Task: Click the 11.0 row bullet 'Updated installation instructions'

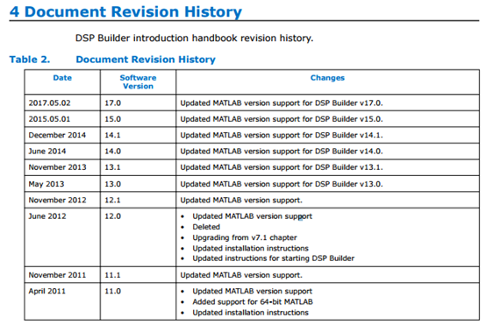Action: tap(250, 313)
